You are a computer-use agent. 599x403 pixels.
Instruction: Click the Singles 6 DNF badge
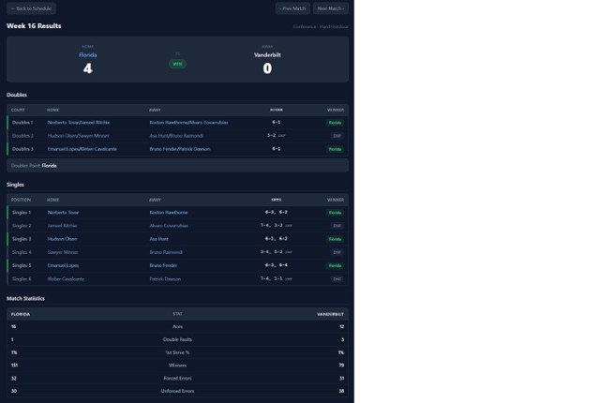pyautogui.click(x=336, y=278)
